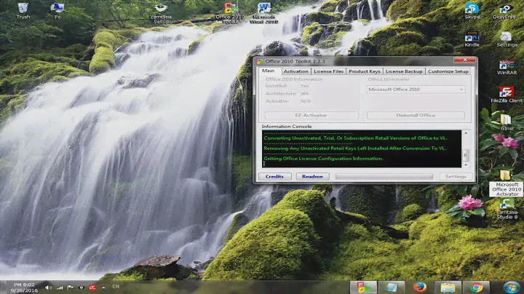The width and height of the screenshot is (524, 294).
Task: Click the Credits button
Action: (x=274, y=176)
